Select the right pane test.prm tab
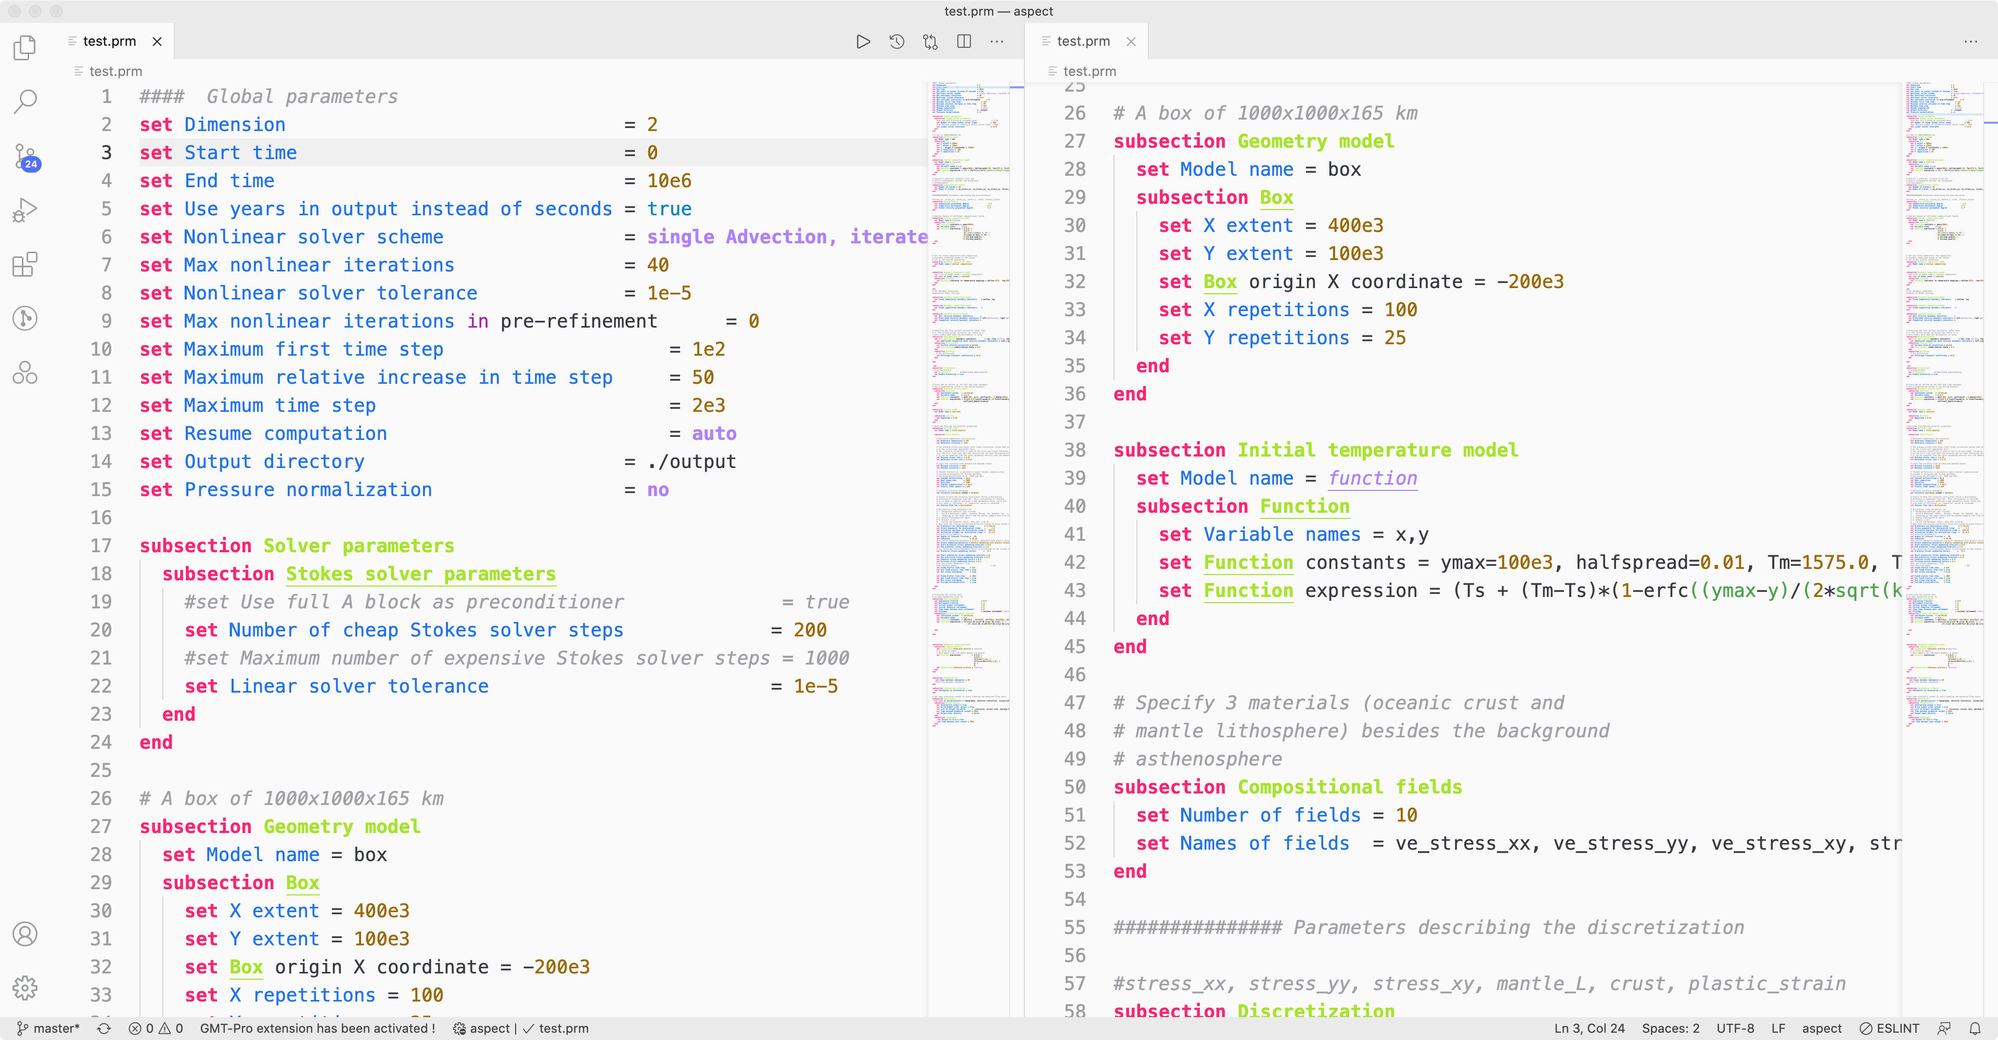Image resolution: width=1998 pixels, height=1040 pixels. coord(1083,42)
